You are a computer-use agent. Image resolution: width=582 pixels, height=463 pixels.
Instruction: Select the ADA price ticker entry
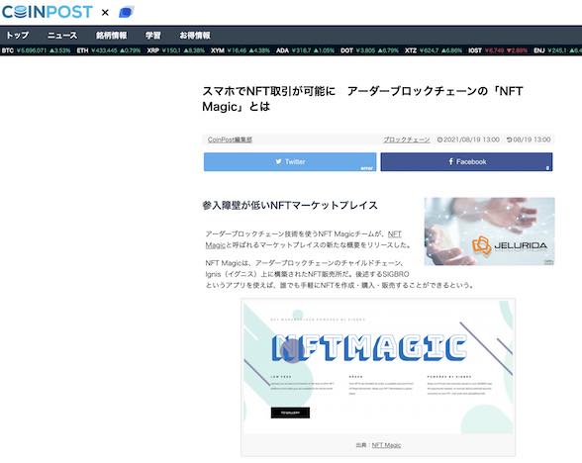click(x=305, y=50)
